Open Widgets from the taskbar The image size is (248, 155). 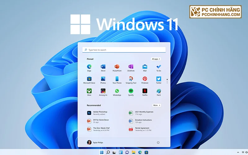pos(121,152)
